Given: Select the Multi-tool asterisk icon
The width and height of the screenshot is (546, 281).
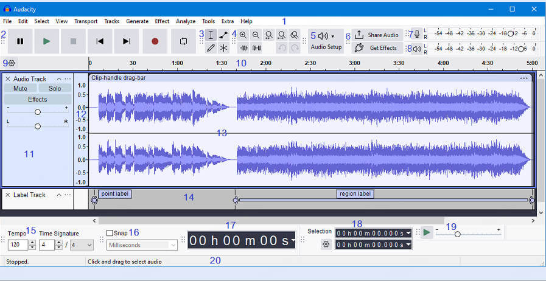Looking at the screenshot, I should click(223, 48).
